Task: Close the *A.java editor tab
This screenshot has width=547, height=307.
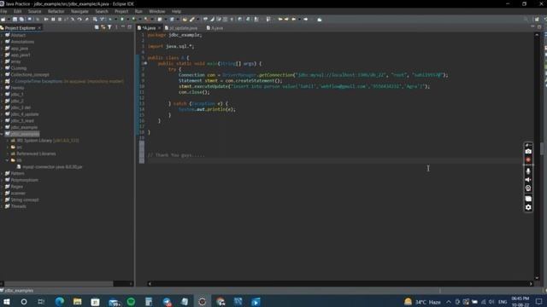Action: pyautogui.click(x=160, y=28)
